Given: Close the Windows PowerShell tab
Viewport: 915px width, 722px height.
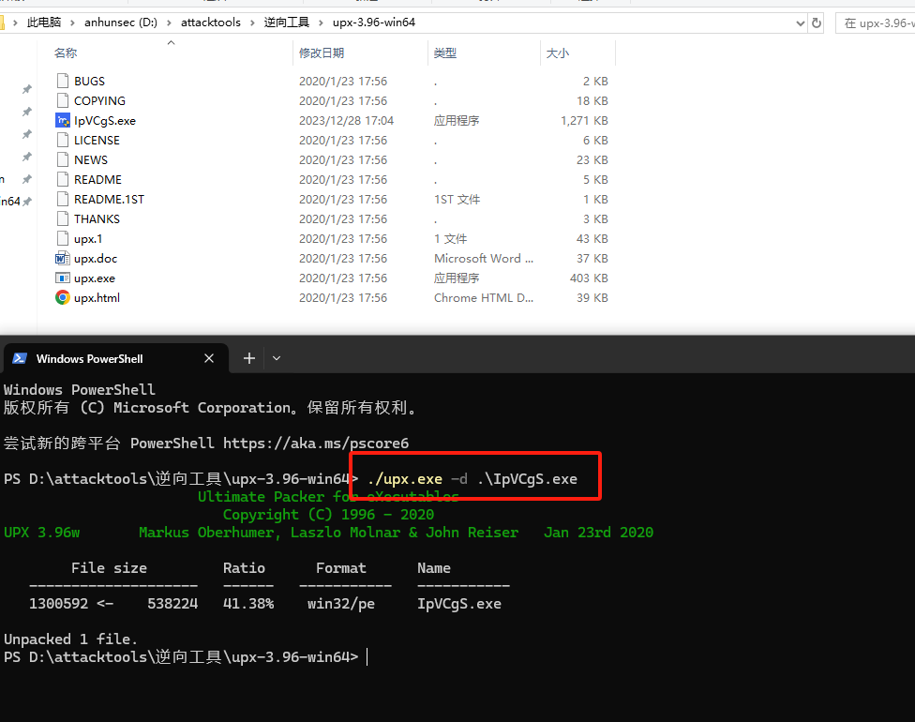Looking at the screenshot, I should 209,358.
